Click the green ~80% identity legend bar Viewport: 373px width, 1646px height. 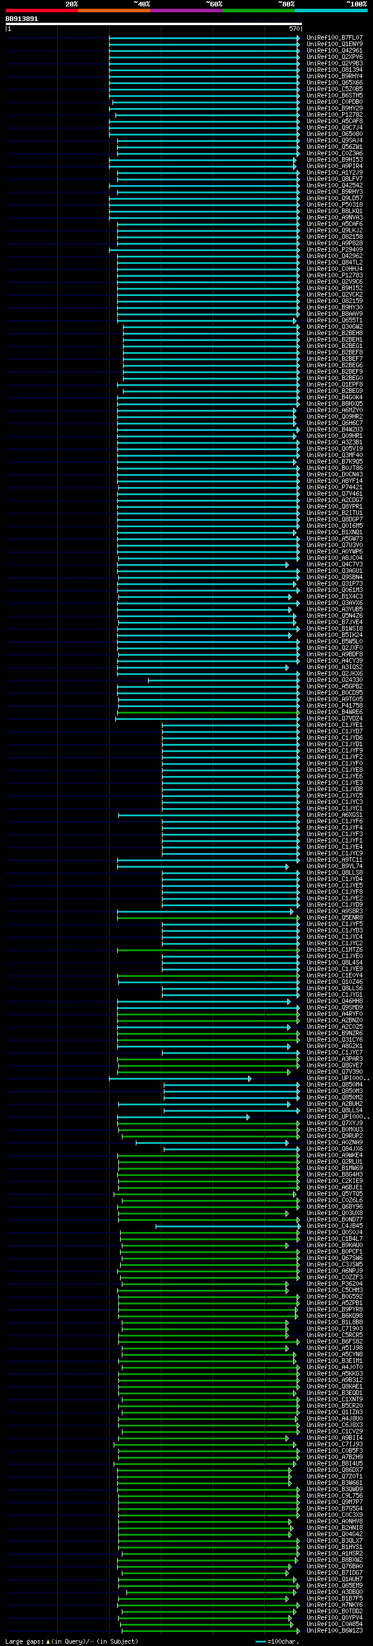pyautogui.click(x=259, y=11)
